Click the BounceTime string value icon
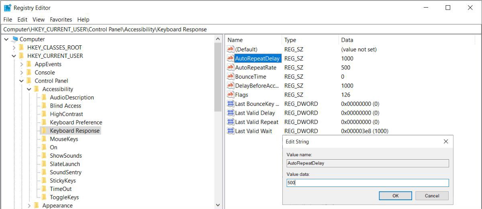Image resolution: width=482 pixels, height=209 pixels. (x=230, y=77)
